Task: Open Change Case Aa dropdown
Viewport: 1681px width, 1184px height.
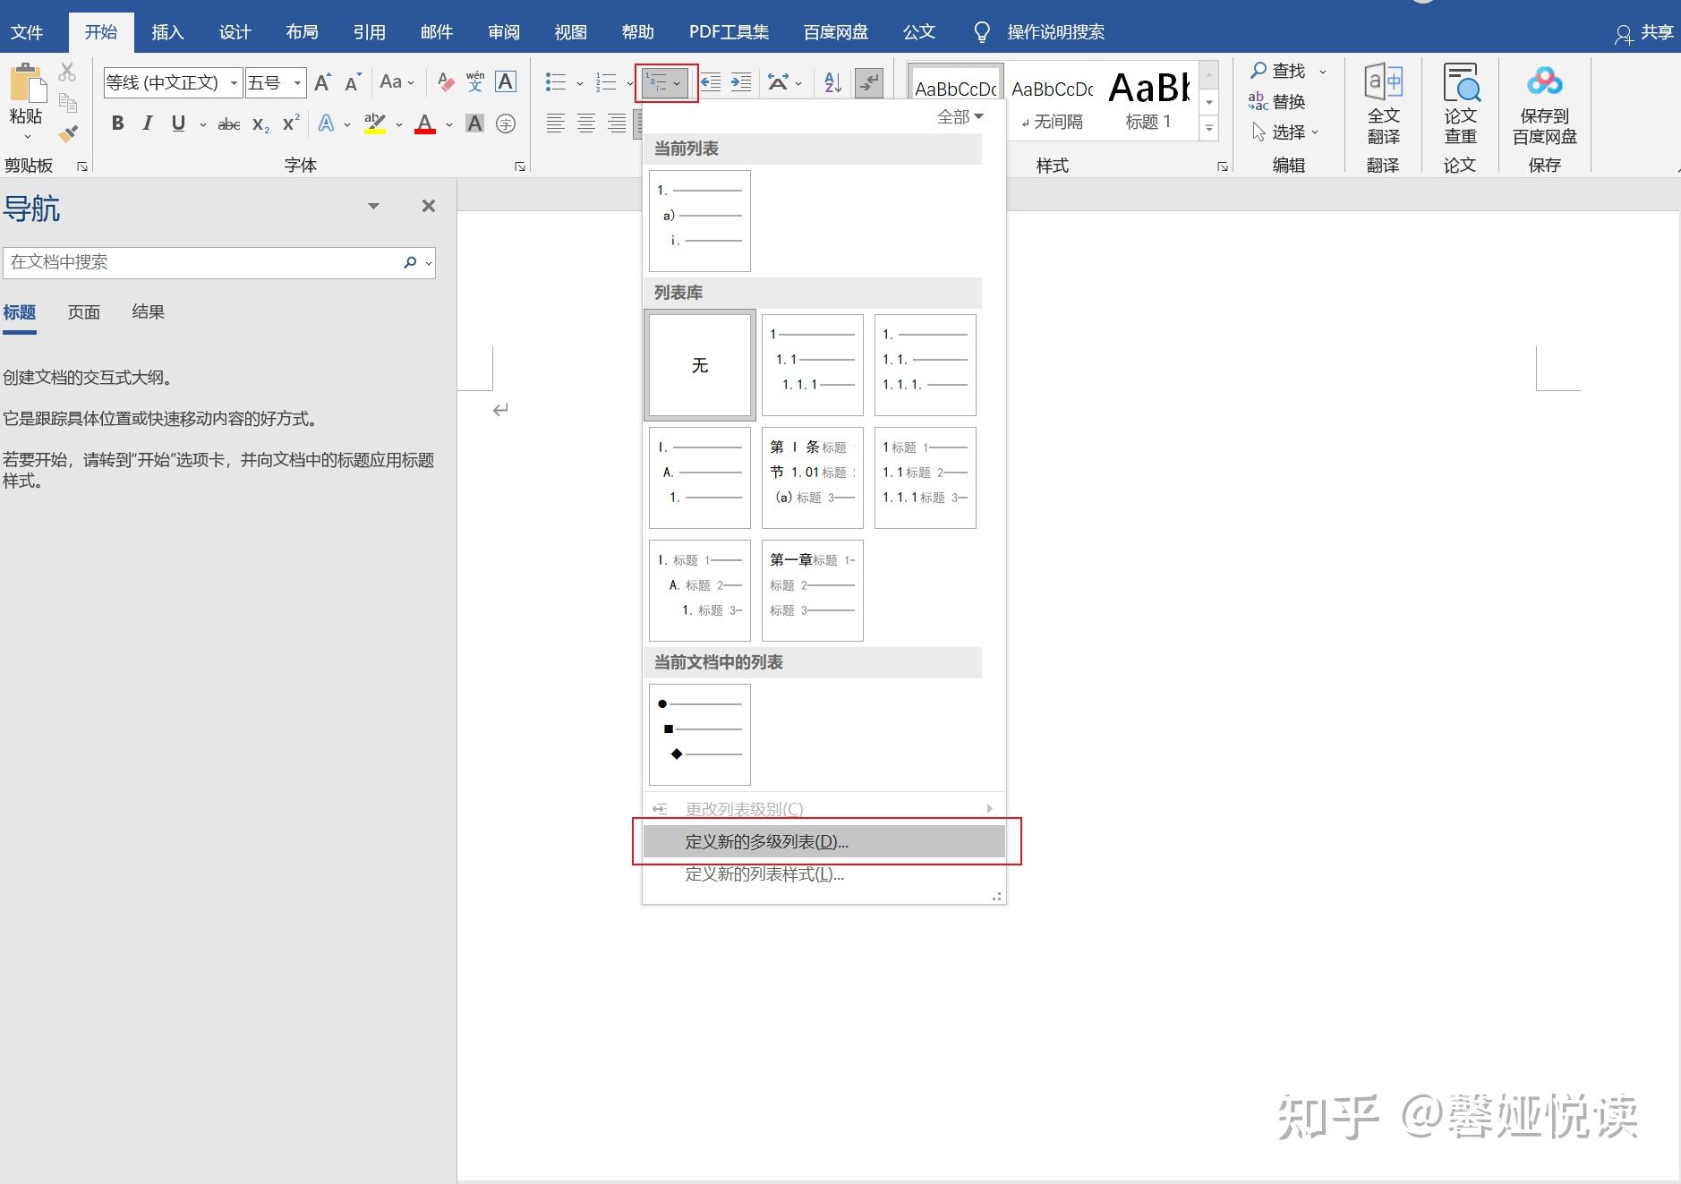Action: pyautogui.click(x=397, y=82)
